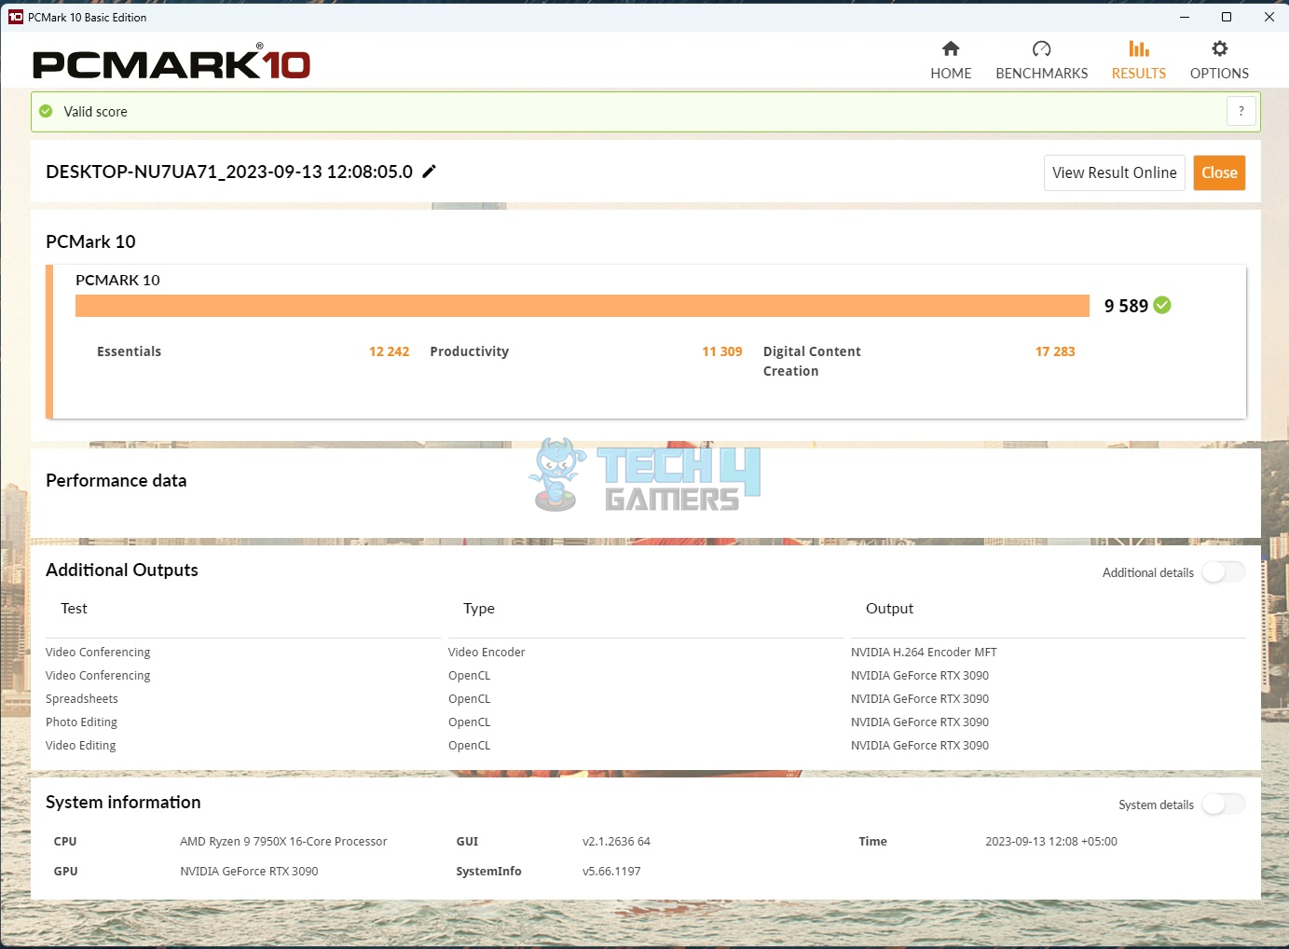The height and width of the screenshot is (949, 1289).
Task: Click the Performance data heading
Action: (x=116, y=480)
